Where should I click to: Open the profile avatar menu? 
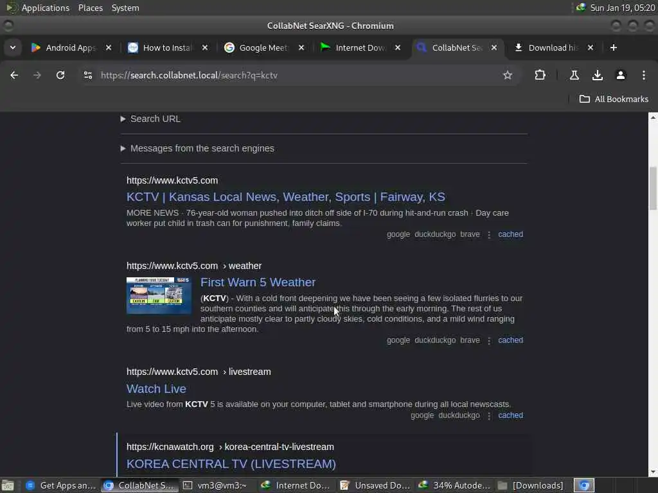(x=620, y=75)
